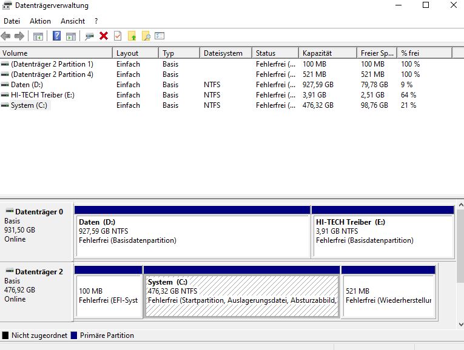Click the 79,78 GB free space cell
The height and width of the screenshot is (350, 464).
pyautogui.click(x=374, y=85)
